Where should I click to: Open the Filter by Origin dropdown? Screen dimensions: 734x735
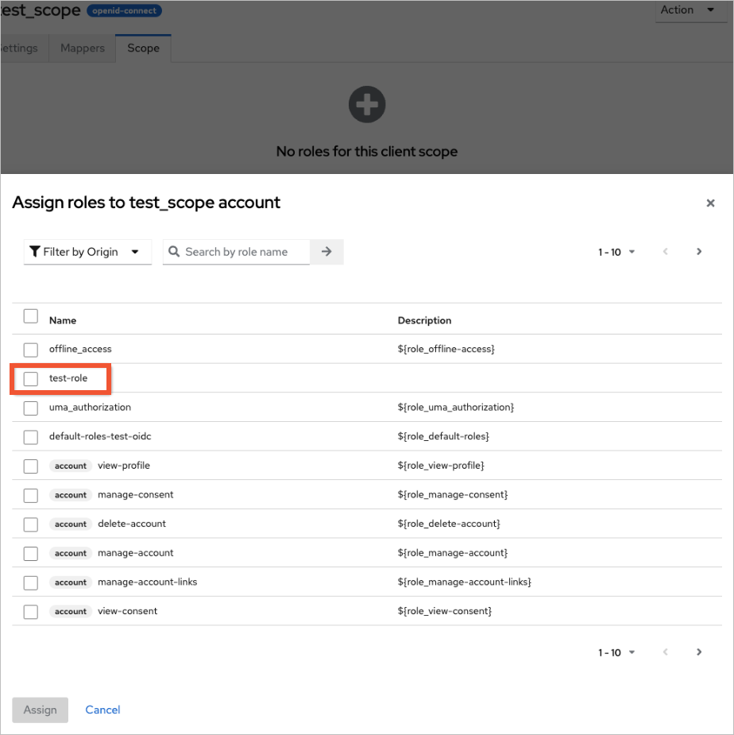(87, 252)
